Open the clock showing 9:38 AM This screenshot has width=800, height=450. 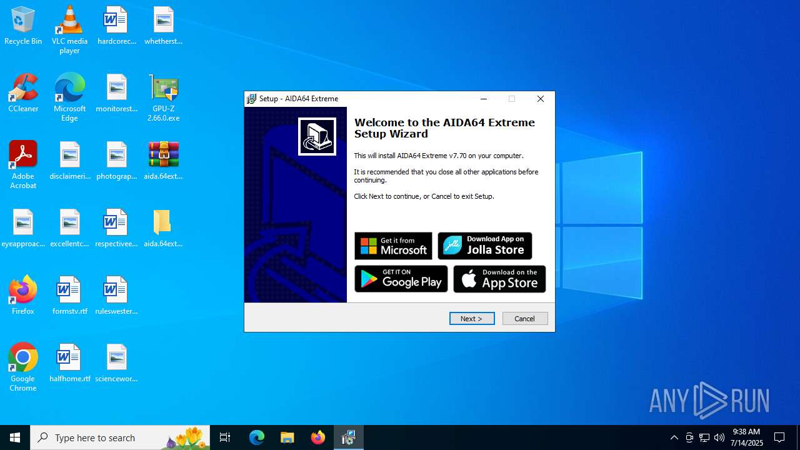click(x=747, y=437)
